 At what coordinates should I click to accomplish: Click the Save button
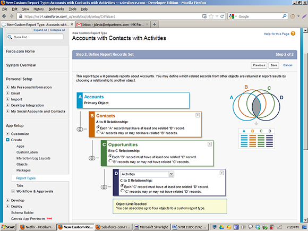point(274,65)
